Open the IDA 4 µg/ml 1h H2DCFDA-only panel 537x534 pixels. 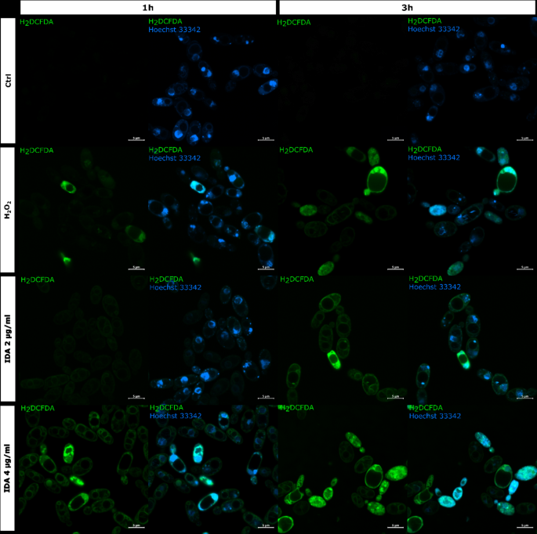click(x=83, y=468)
